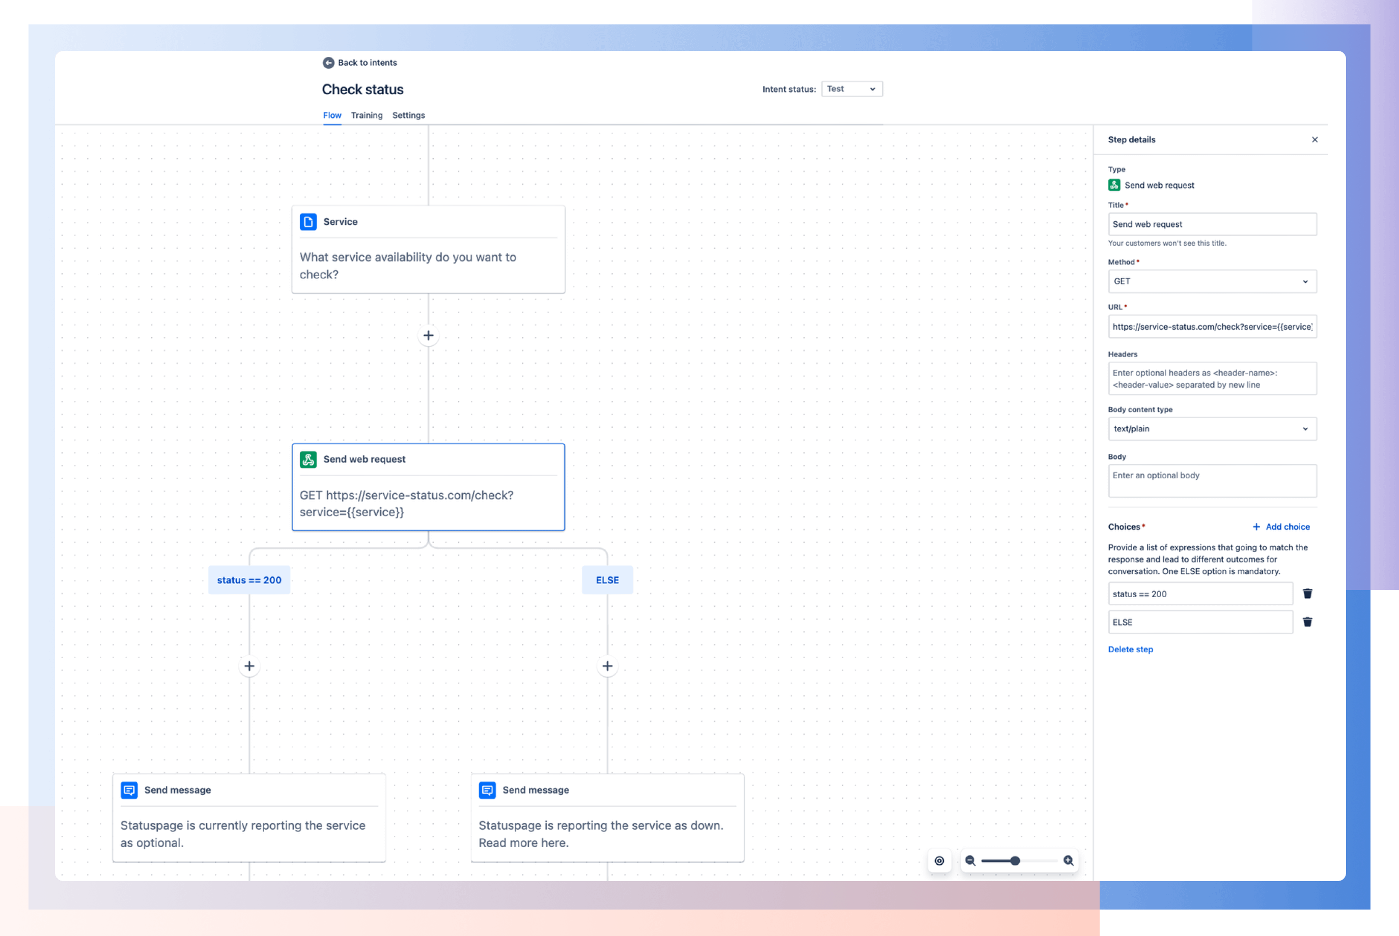Click the URL input field
The image size is (1399, 936).
point(1212,326)
